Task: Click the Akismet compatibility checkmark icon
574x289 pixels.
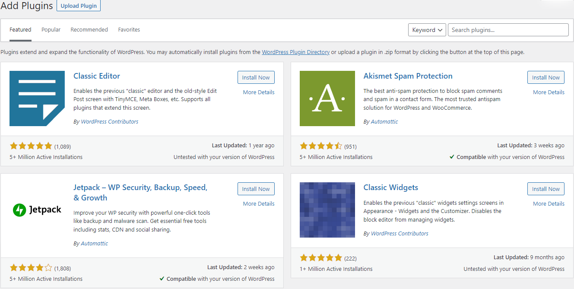Action: [452, 157]
